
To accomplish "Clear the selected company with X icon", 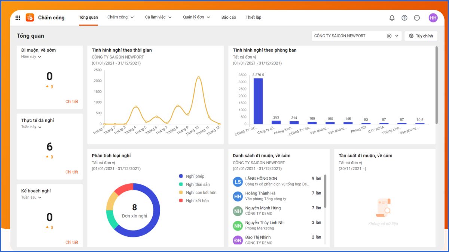I will pos(389,36).
